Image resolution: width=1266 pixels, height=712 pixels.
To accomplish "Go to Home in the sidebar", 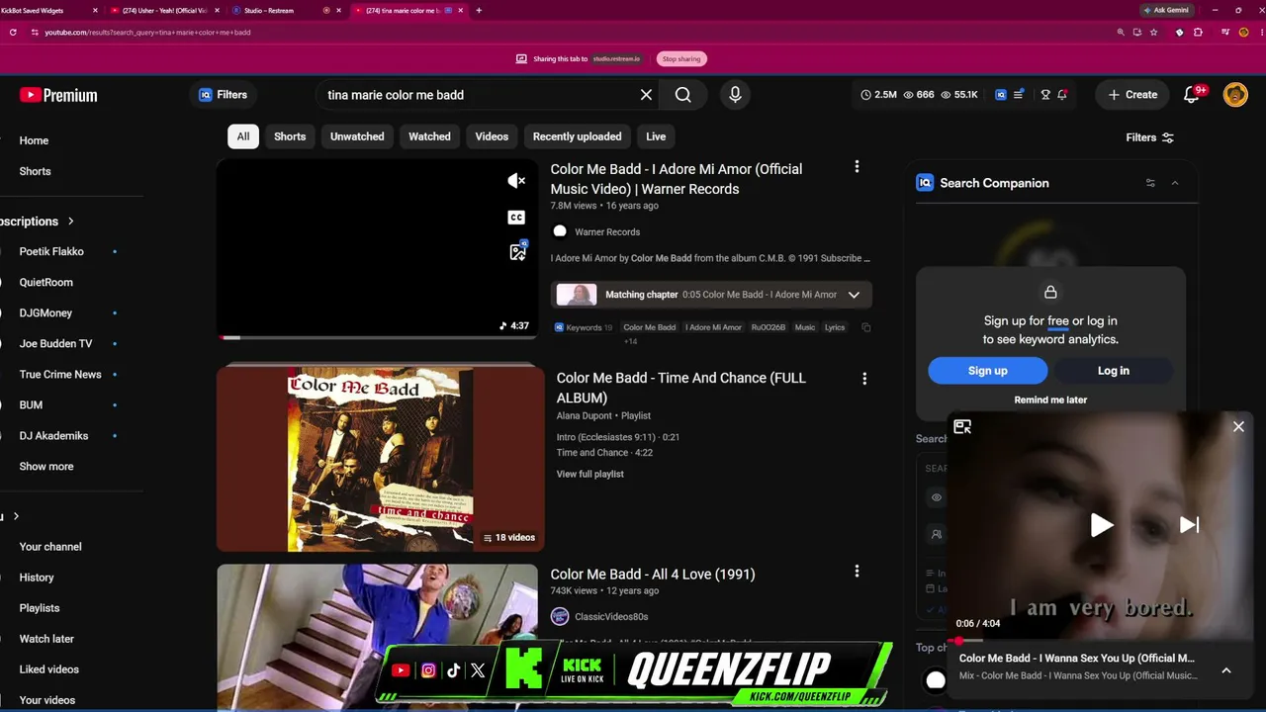I will 34,140.
